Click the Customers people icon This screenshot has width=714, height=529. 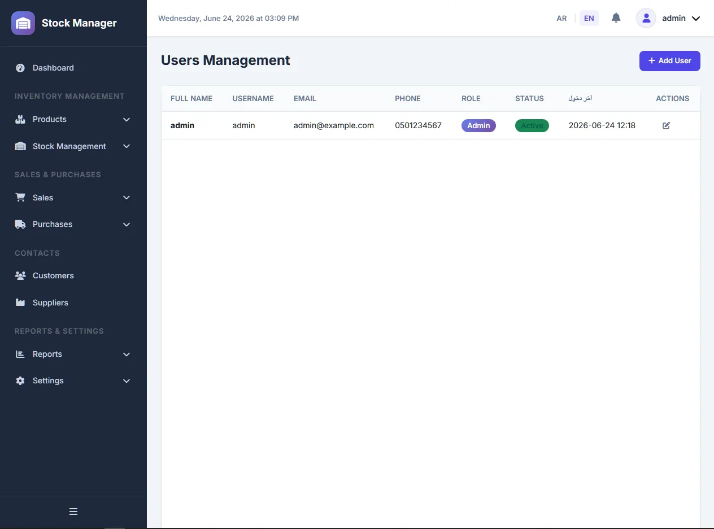coord(20,276)
